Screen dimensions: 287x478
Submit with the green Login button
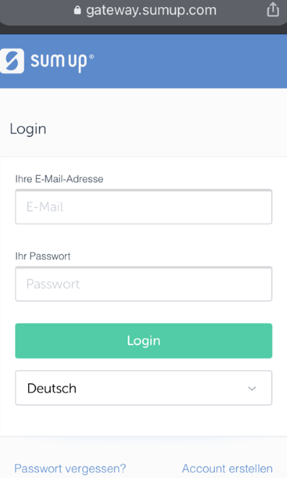[x=144, y=341]
